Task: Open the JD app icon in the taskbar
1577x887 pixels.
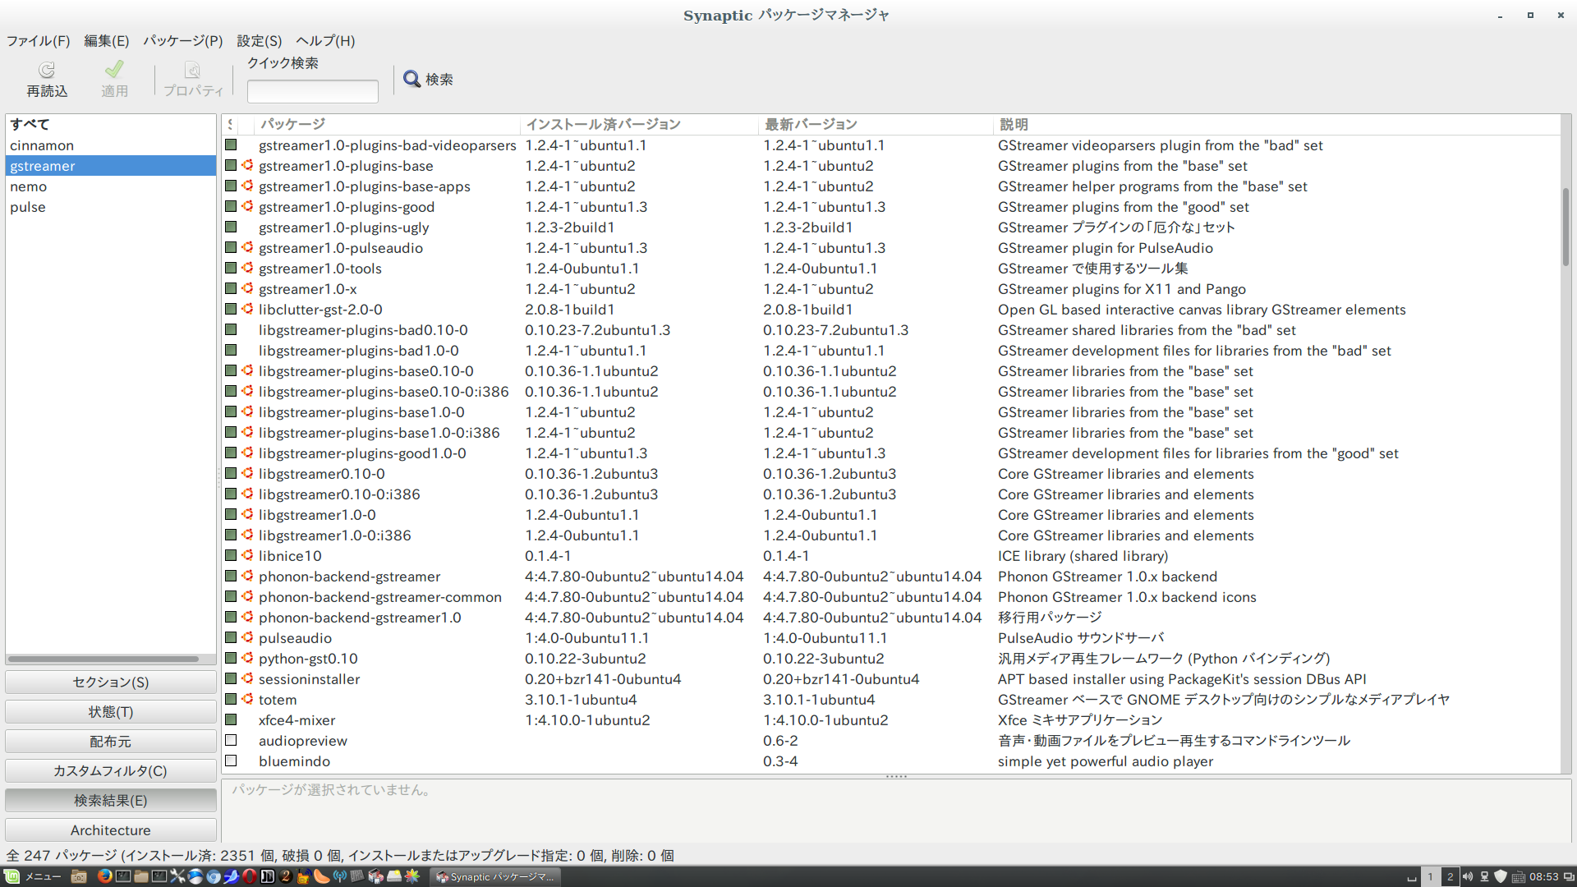Action: [x=268, y=876]
